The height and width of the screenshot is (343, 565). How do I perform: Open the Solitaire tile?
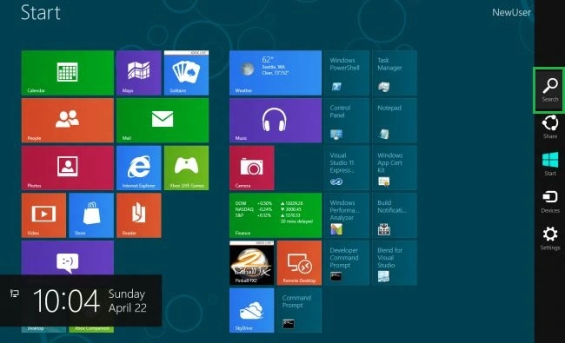186,73
